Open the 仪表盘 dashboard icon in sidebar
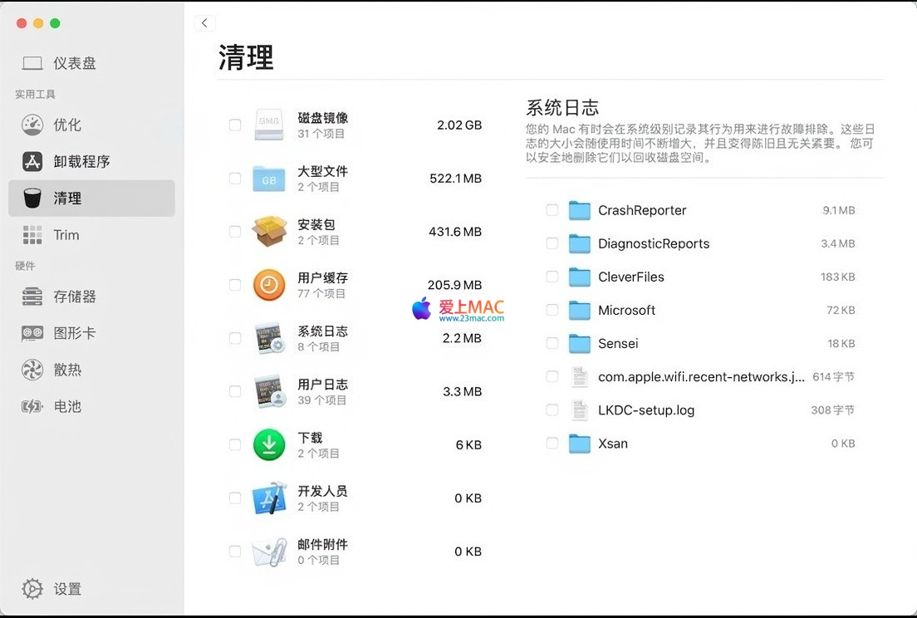The image size is (917, 618). coord(32,63)
